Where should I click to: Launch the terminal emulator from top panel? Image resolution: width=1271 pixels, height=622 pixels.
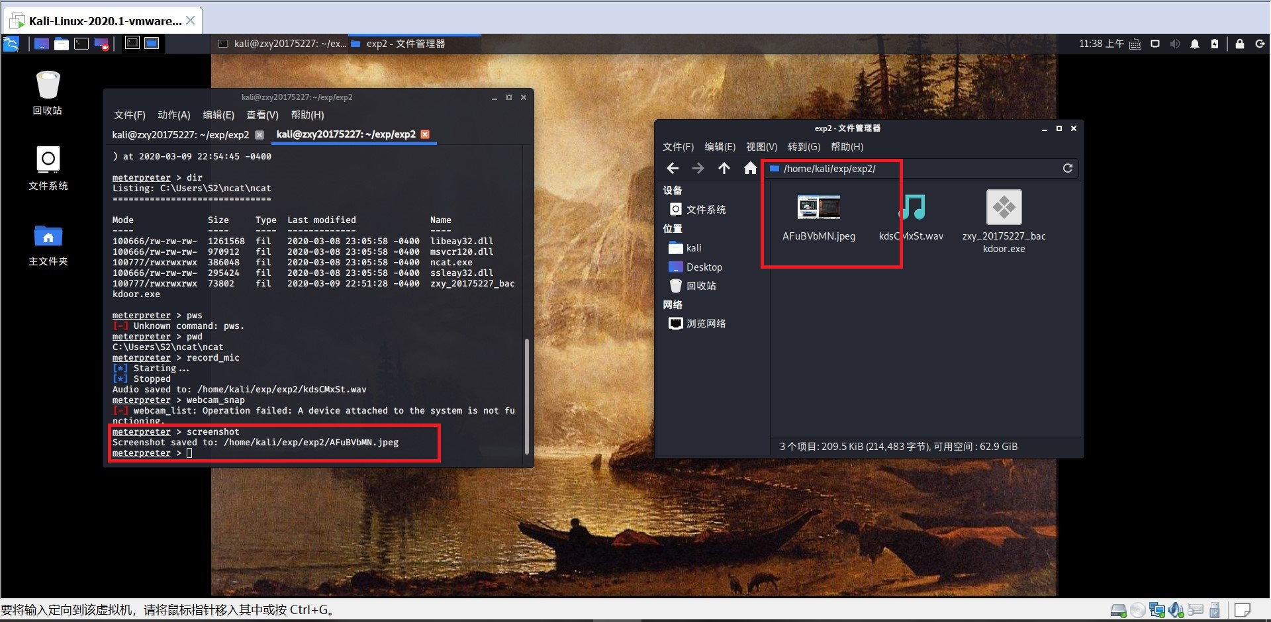[81, 44]
